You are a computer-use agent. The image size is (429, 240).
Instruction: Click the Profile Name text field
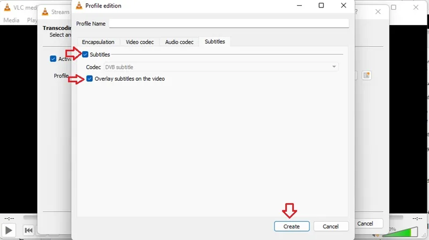229,24
